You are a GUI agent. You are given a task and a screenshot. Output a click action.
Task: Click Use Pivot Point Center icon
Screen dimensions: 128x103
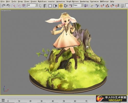point(86,6)
